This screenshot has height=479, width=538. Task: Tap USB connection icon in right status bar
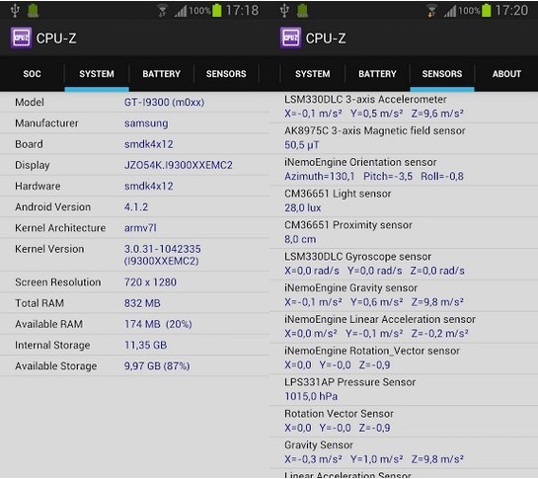[284, 11]
